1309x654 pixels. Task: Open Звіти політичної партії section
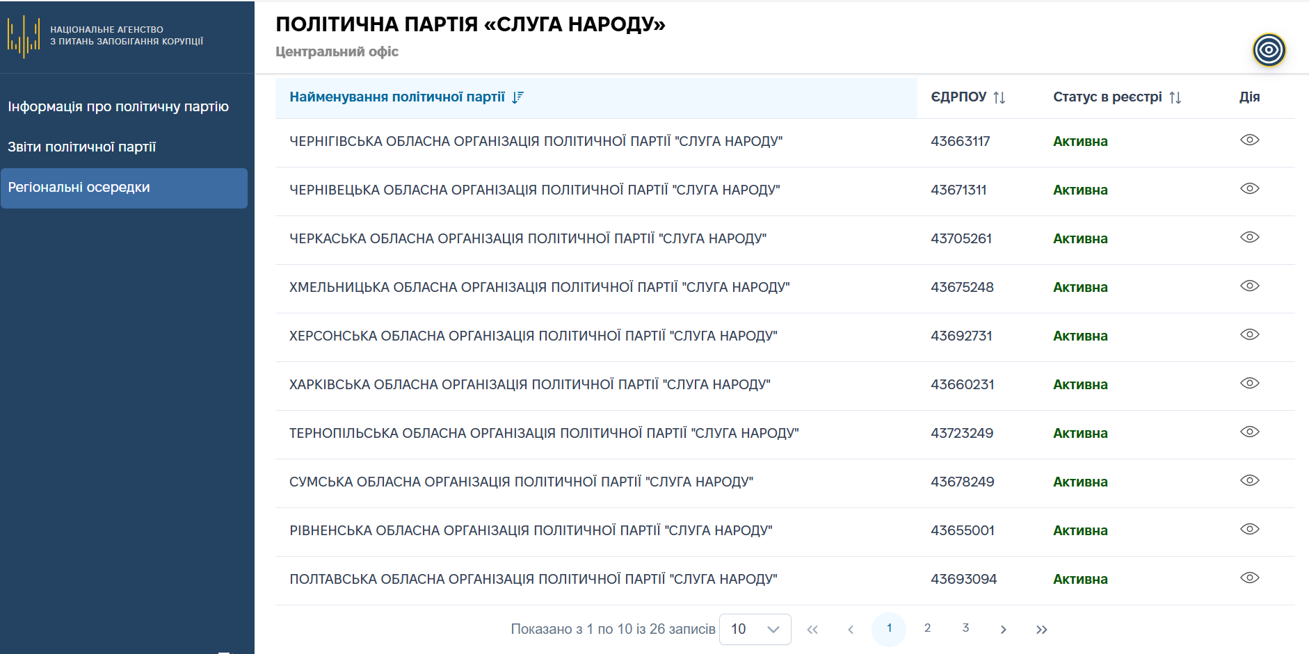pos(82,147)
